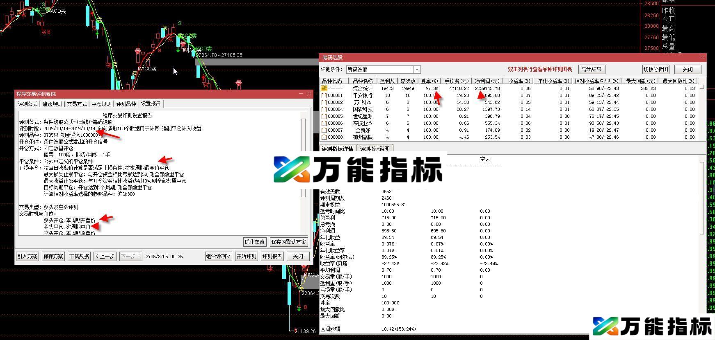Sort by the 手续费(元) column header
This screenshot has width=715, height=340.
[457, 81]
